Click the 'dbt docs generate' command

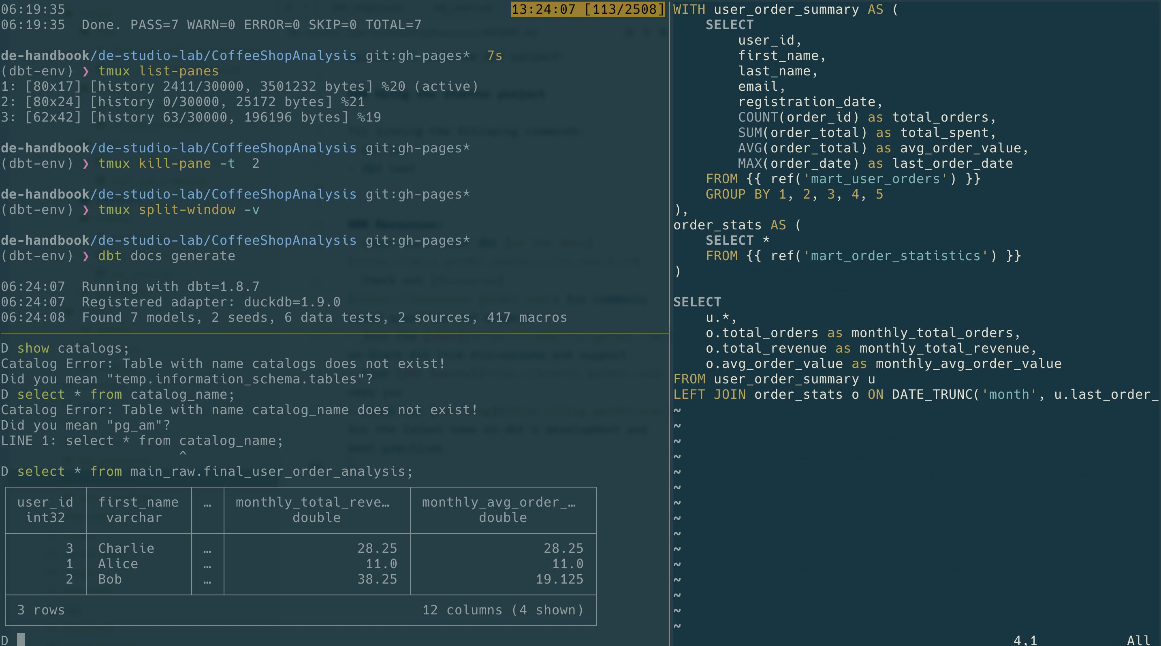(x=166, y=256)
